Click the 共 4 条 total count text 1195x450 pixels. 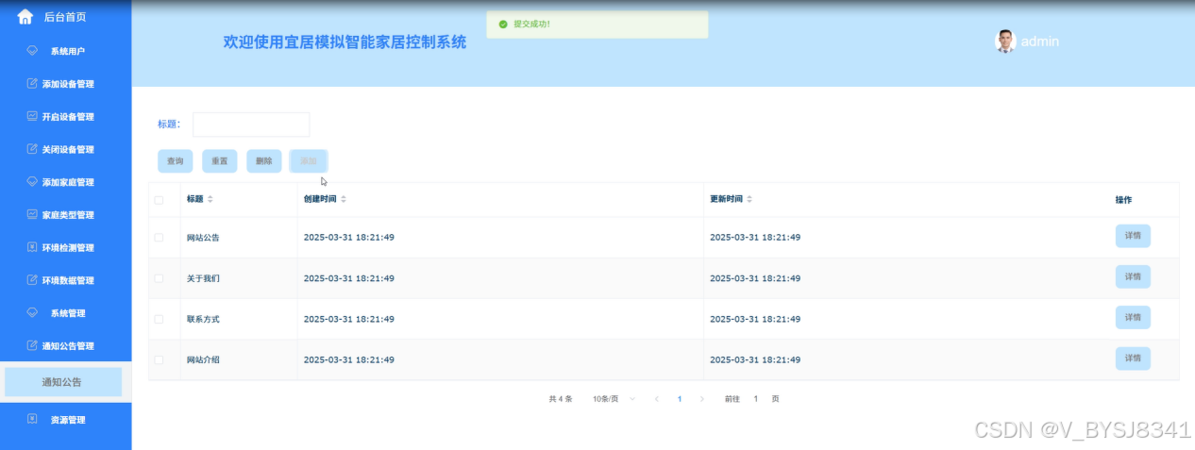[x=561, y=399]
